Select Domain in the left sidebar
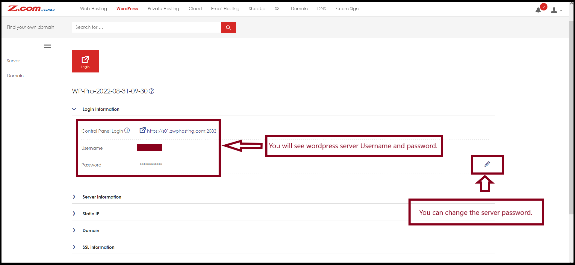Viewport: 575px width, 265px height. point(15,76)
